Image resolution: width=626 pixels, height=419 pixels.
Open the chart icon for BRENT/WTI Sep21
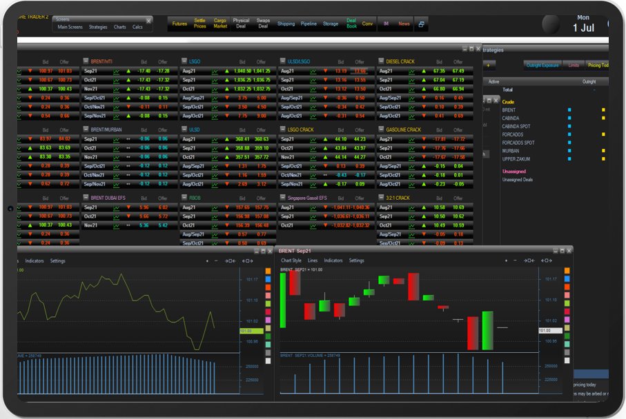[x=116, y=72]
